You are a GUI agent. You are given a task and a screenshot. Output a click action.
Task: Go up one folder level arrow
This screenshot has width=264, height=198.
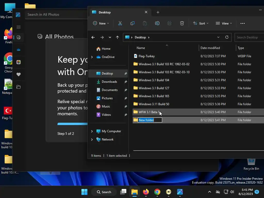(117, 37)
